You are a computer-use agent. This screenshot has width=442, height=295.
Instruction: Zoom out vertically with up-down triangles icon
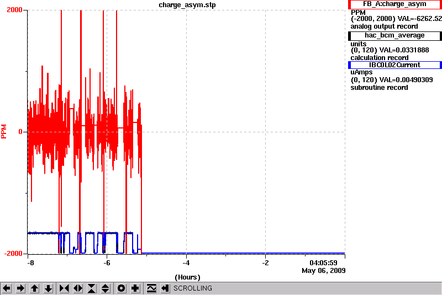click(106, 288)
